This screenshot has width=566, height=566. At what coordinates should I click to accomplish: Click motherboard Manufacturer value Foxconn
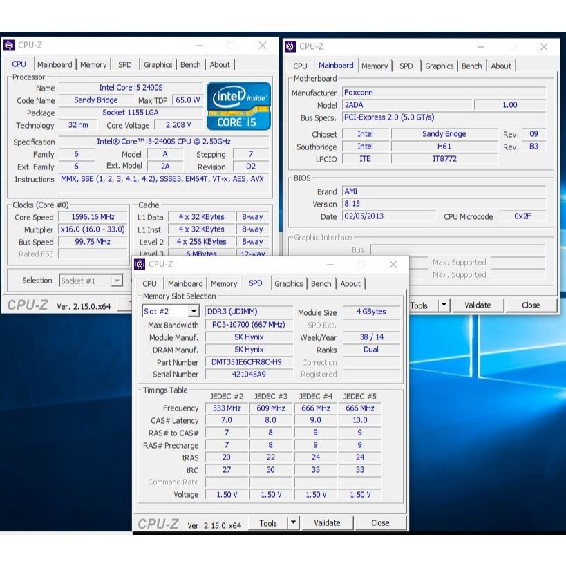tap(444, 93)
